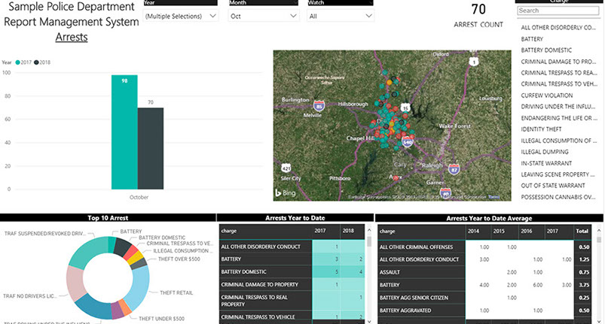Expand the Month dropdown showing Oct

coord(263,16)
